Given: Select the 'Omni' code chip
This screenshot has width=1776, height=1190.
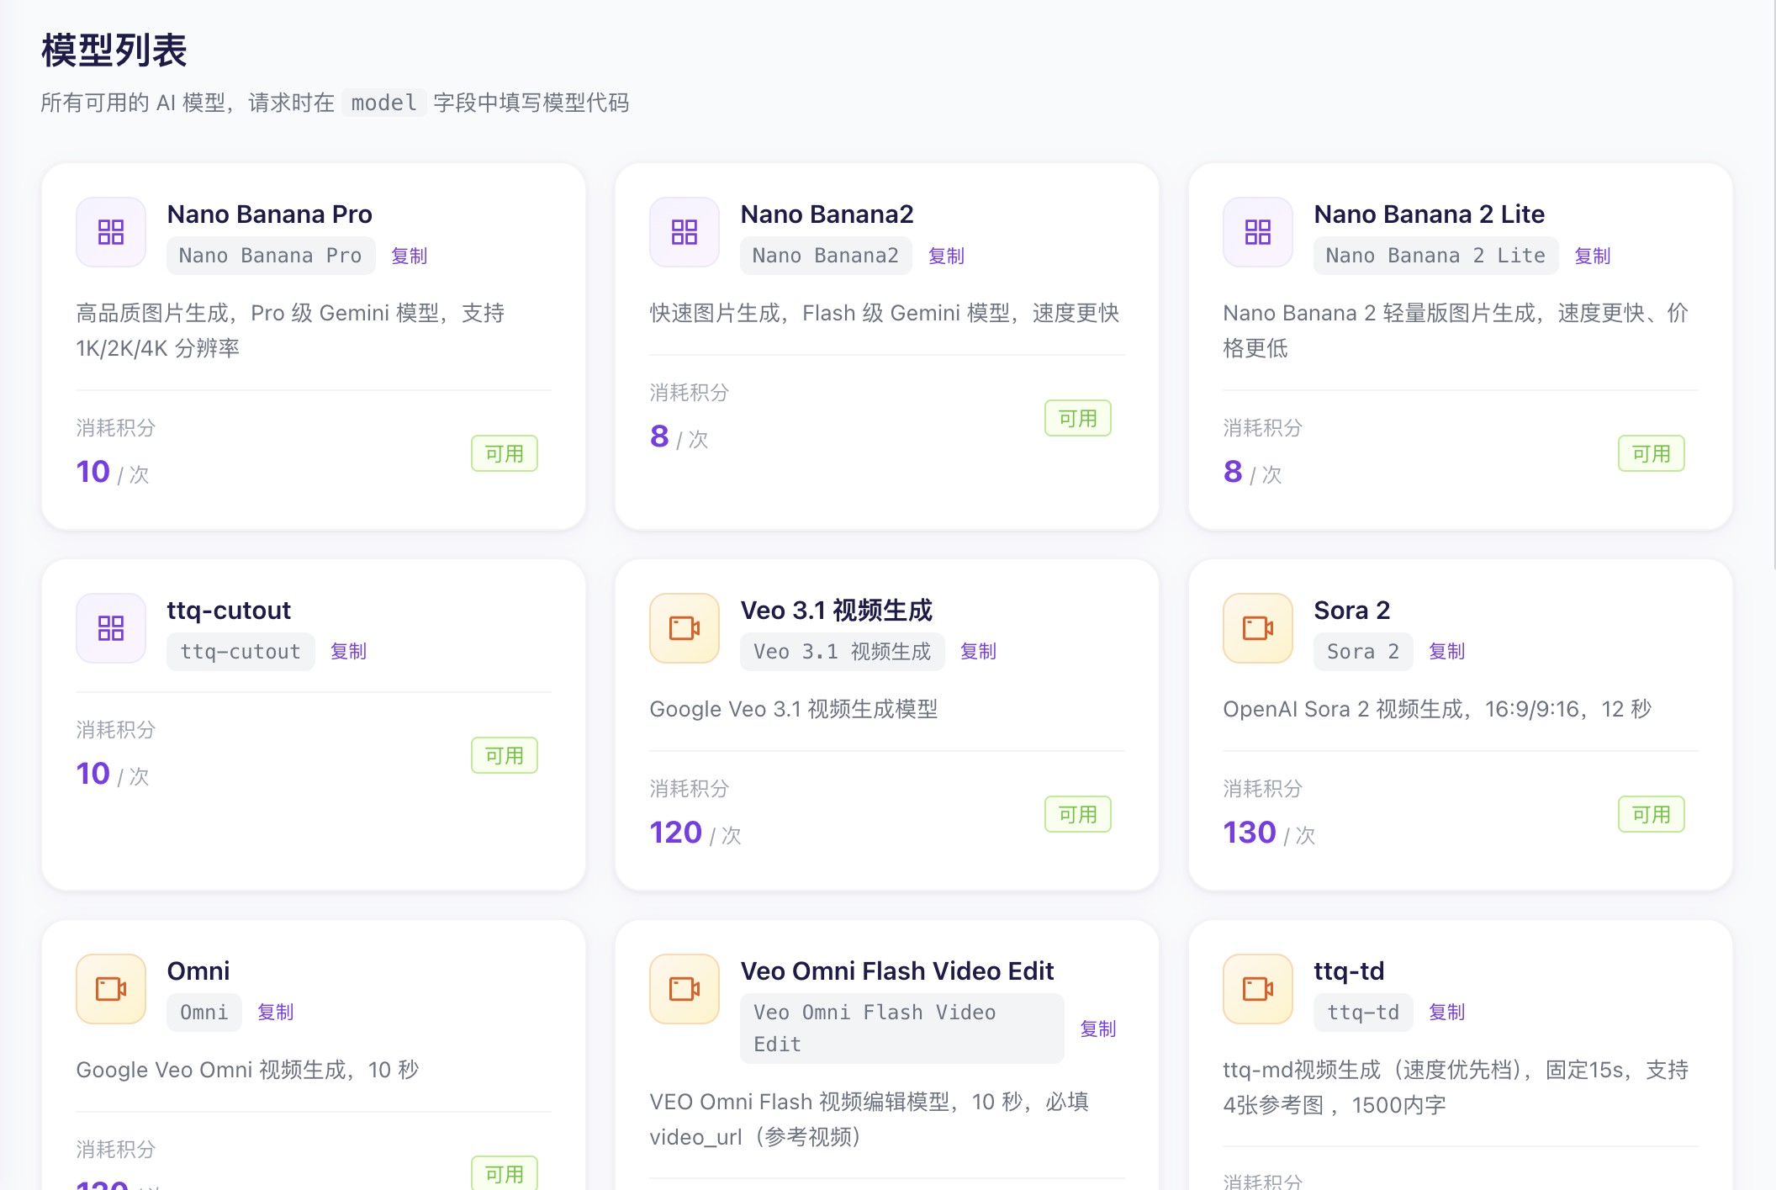Looking at the screenshot, I should (x=204, y=1013).
